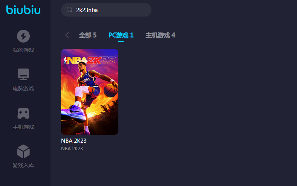The height and width of the screenshot is (186, 297).
Task: Open 游戏入库 sidebar label
Action: pyautogui.click(x=23, y=165)
